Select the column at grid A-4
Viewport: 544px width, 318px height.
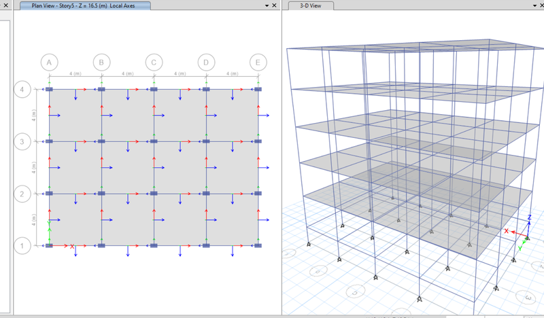tap(49, 89)
